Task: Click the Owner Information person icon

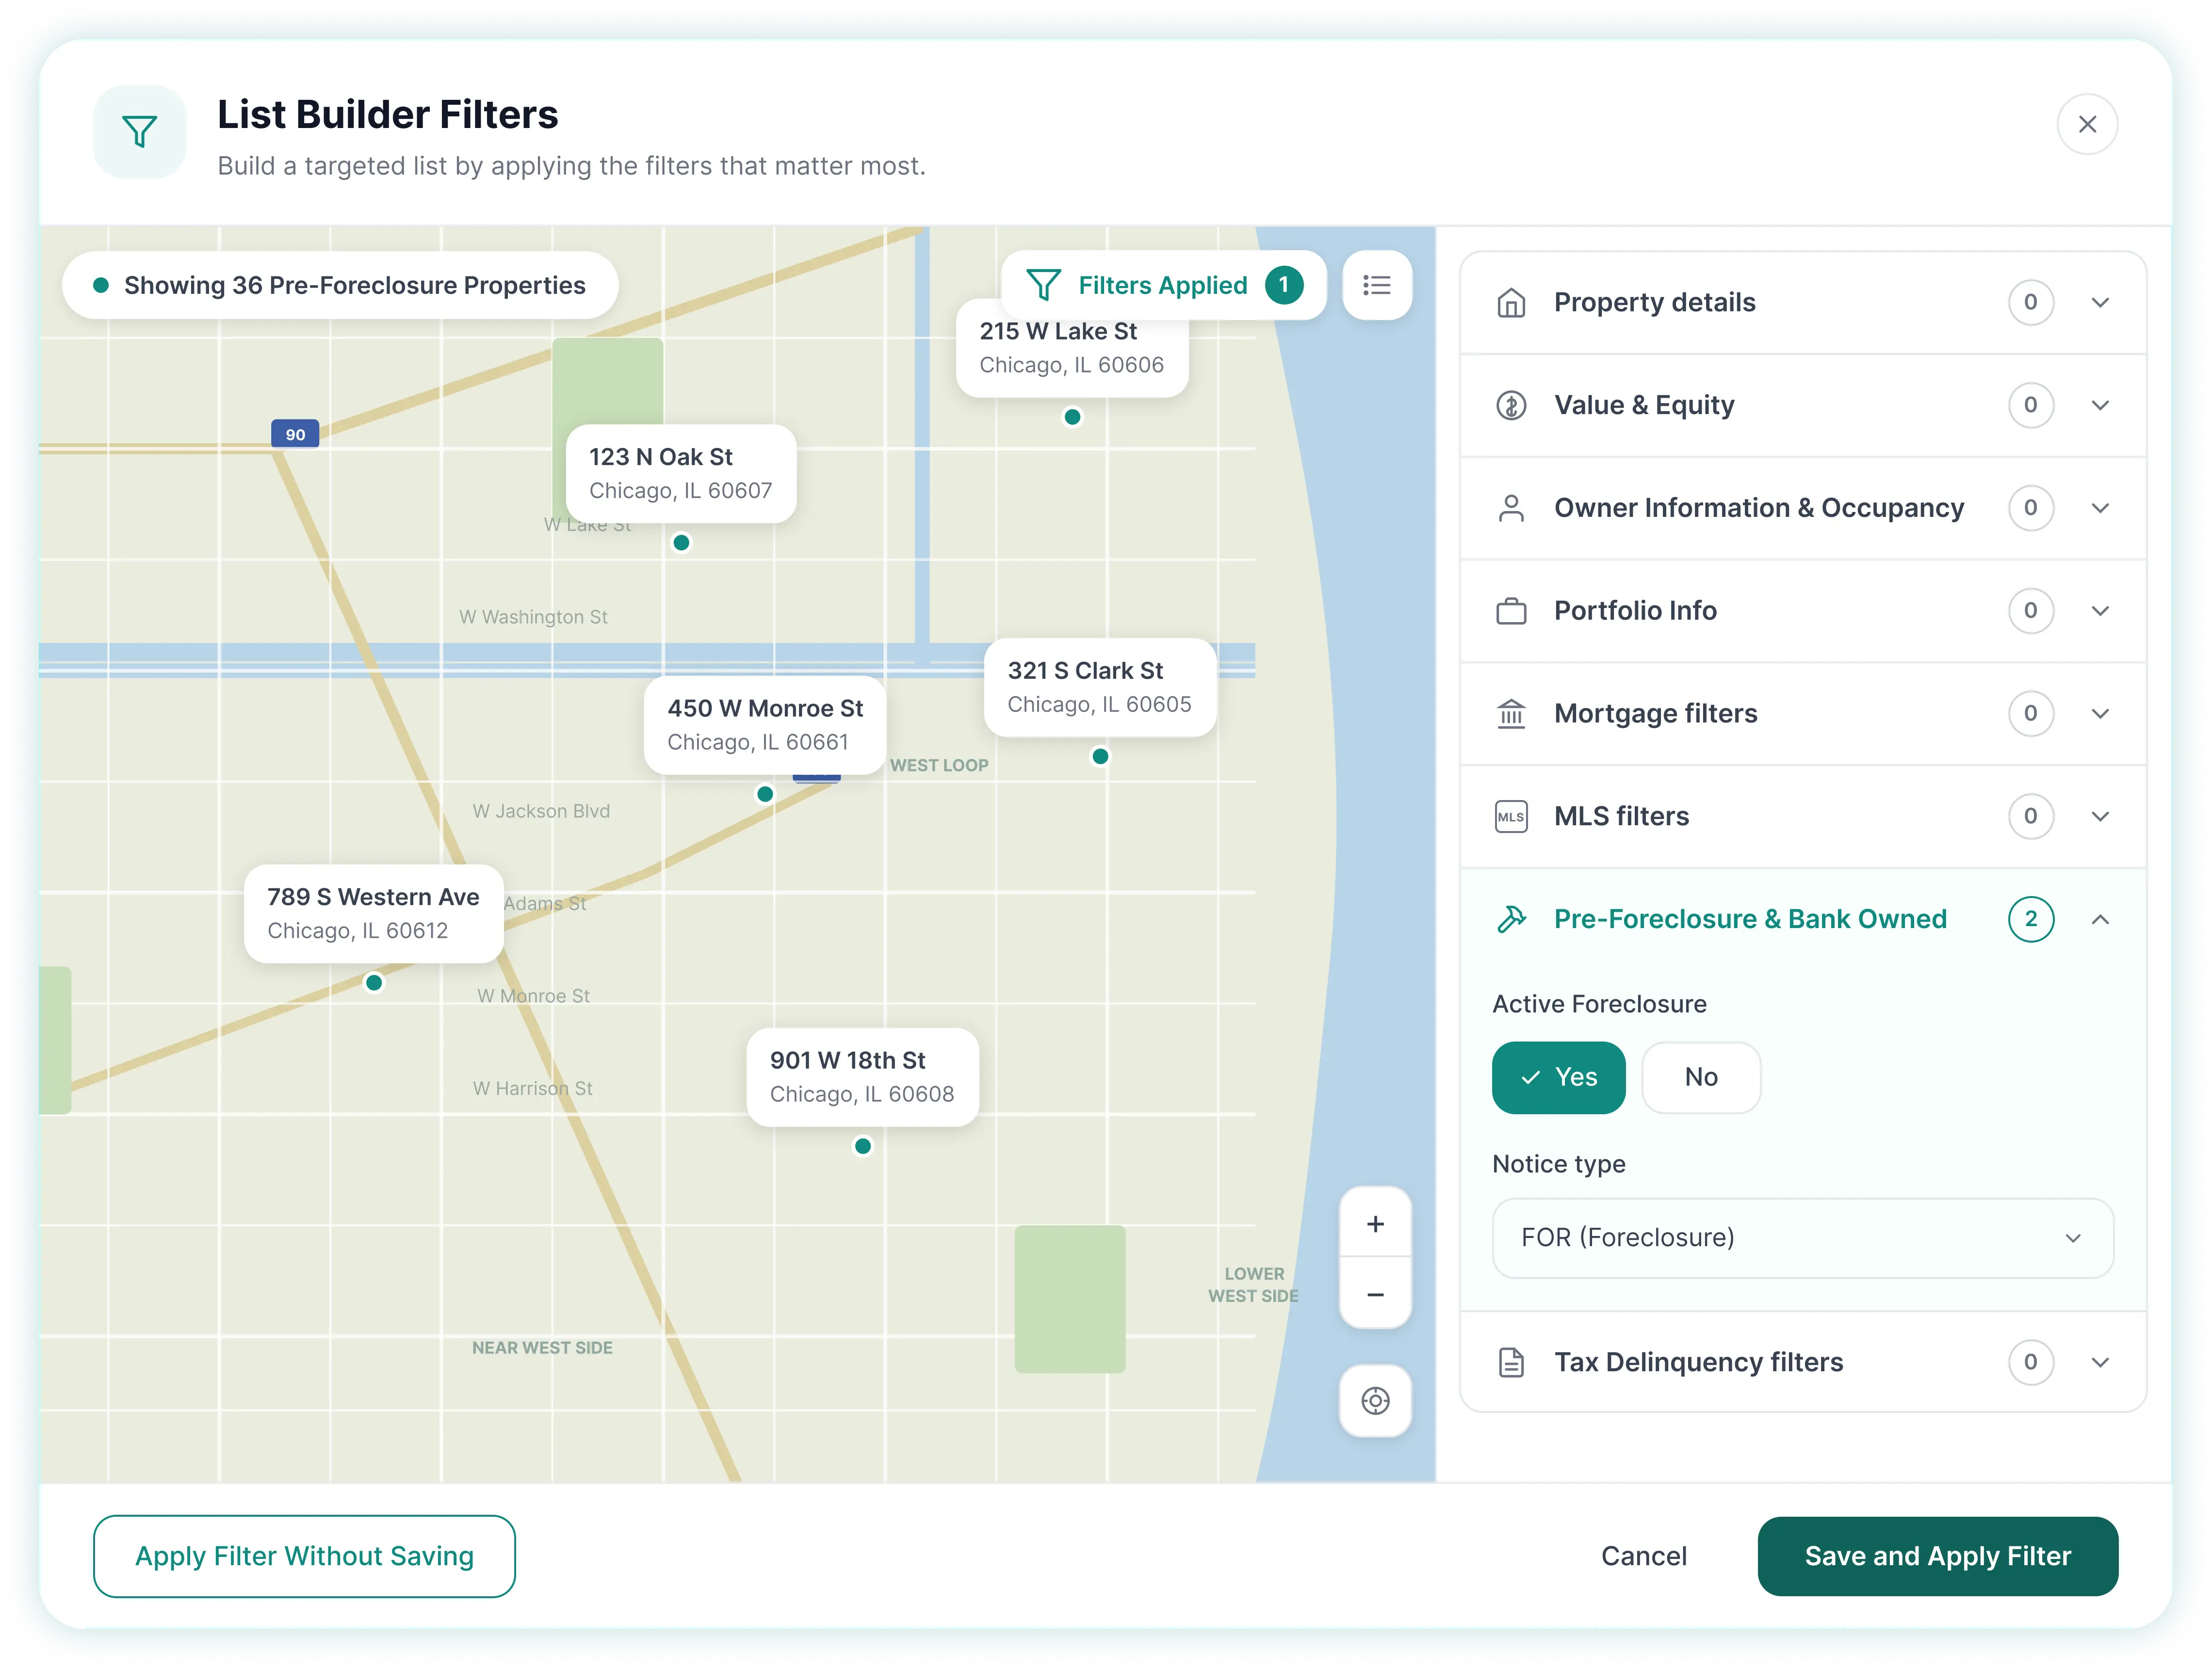Action: (x=1510, y=509)
